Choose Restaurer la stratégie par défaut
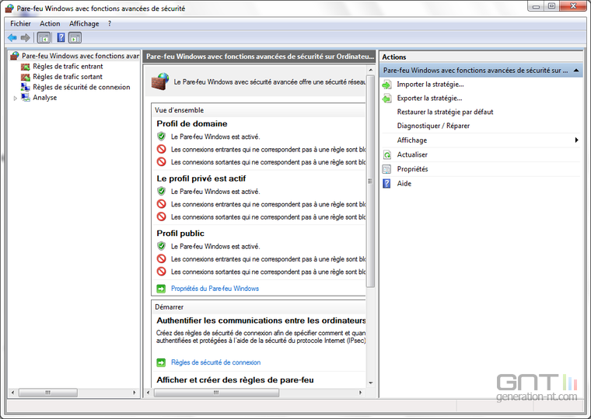 (x=445, y=112)
